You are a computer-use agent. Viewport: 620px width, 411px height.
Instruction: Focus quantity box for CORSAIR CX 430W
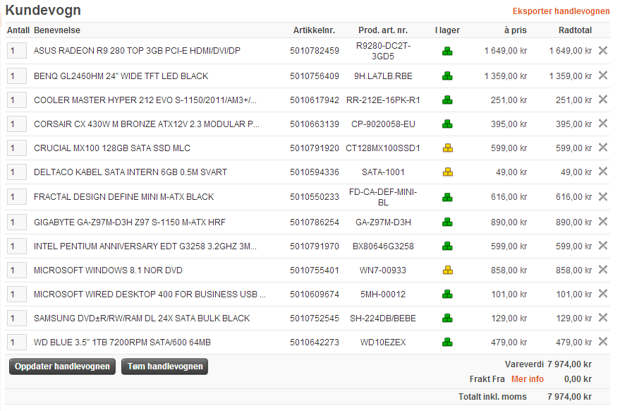click(17, 124)
